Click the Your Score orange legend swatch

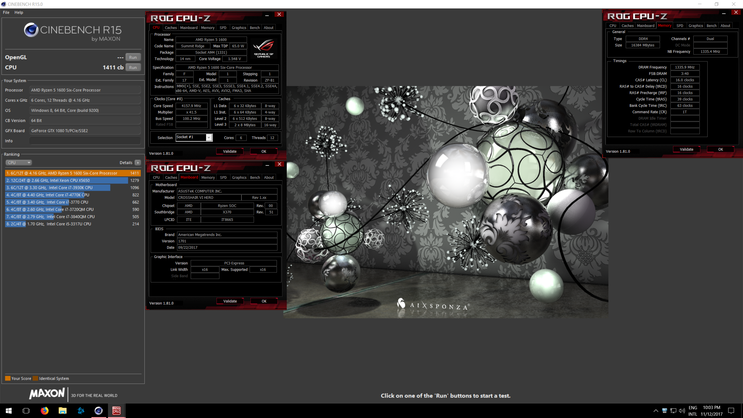tap(8, 378)
